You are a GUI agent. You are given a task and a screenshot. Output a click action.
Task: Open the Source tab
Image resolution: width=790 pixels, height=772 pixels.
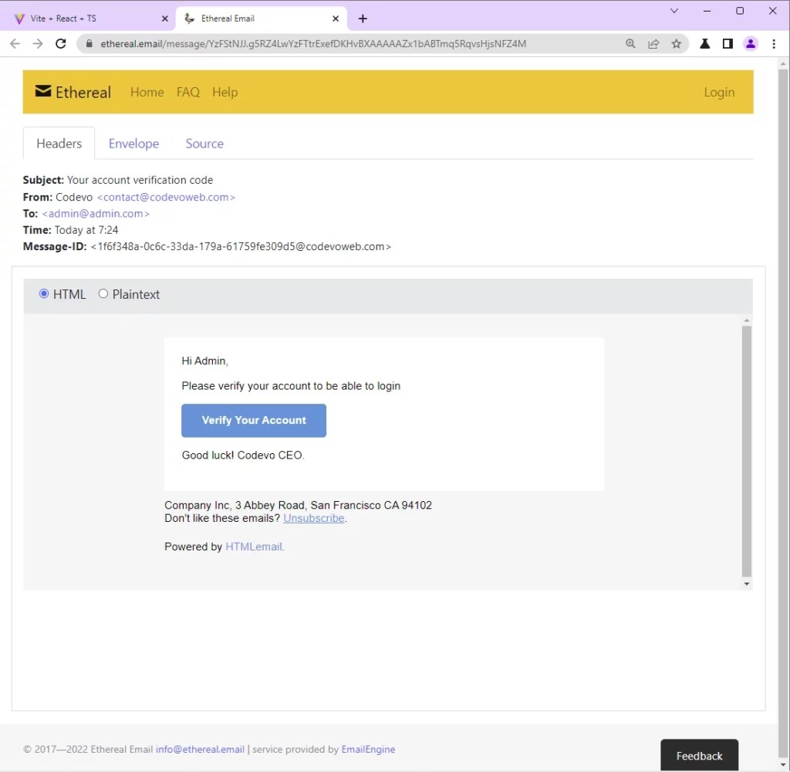tap(204, 144)
